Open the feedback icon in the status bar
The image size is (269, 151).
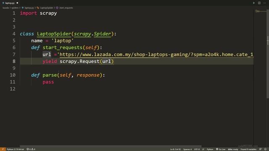pos(261,149)
